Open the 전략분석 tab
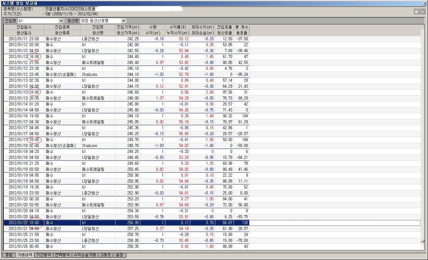Screen dimensions: 428x260 [62, 255]
